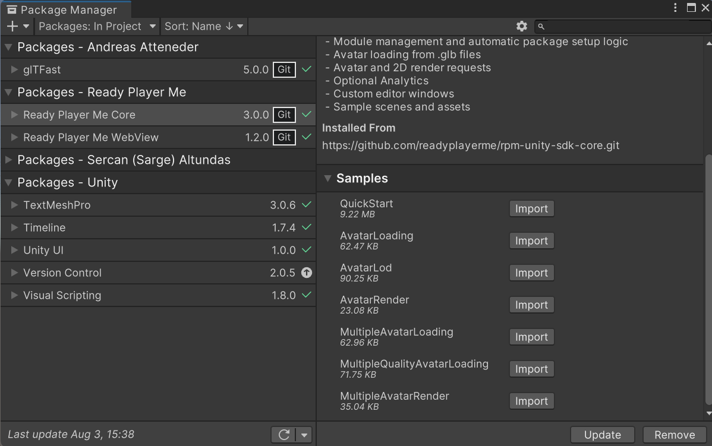The height and width of the screenshot is (446, 712).
Task: Open the Sort: Name dropdown
Action: click(204, 26)
